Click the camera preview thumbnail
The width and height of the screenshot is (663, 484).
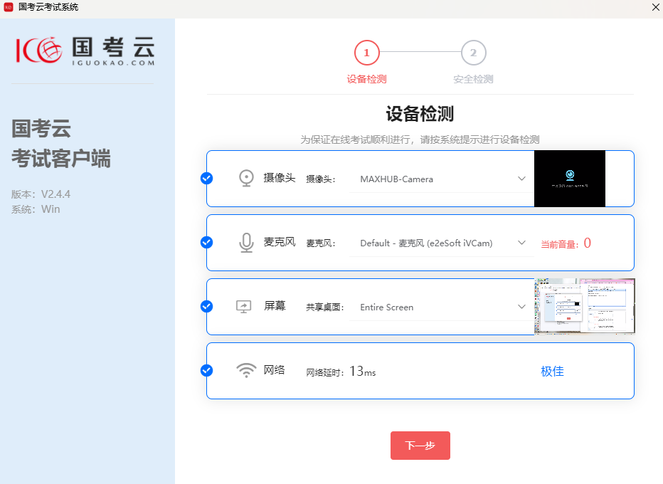569,179
